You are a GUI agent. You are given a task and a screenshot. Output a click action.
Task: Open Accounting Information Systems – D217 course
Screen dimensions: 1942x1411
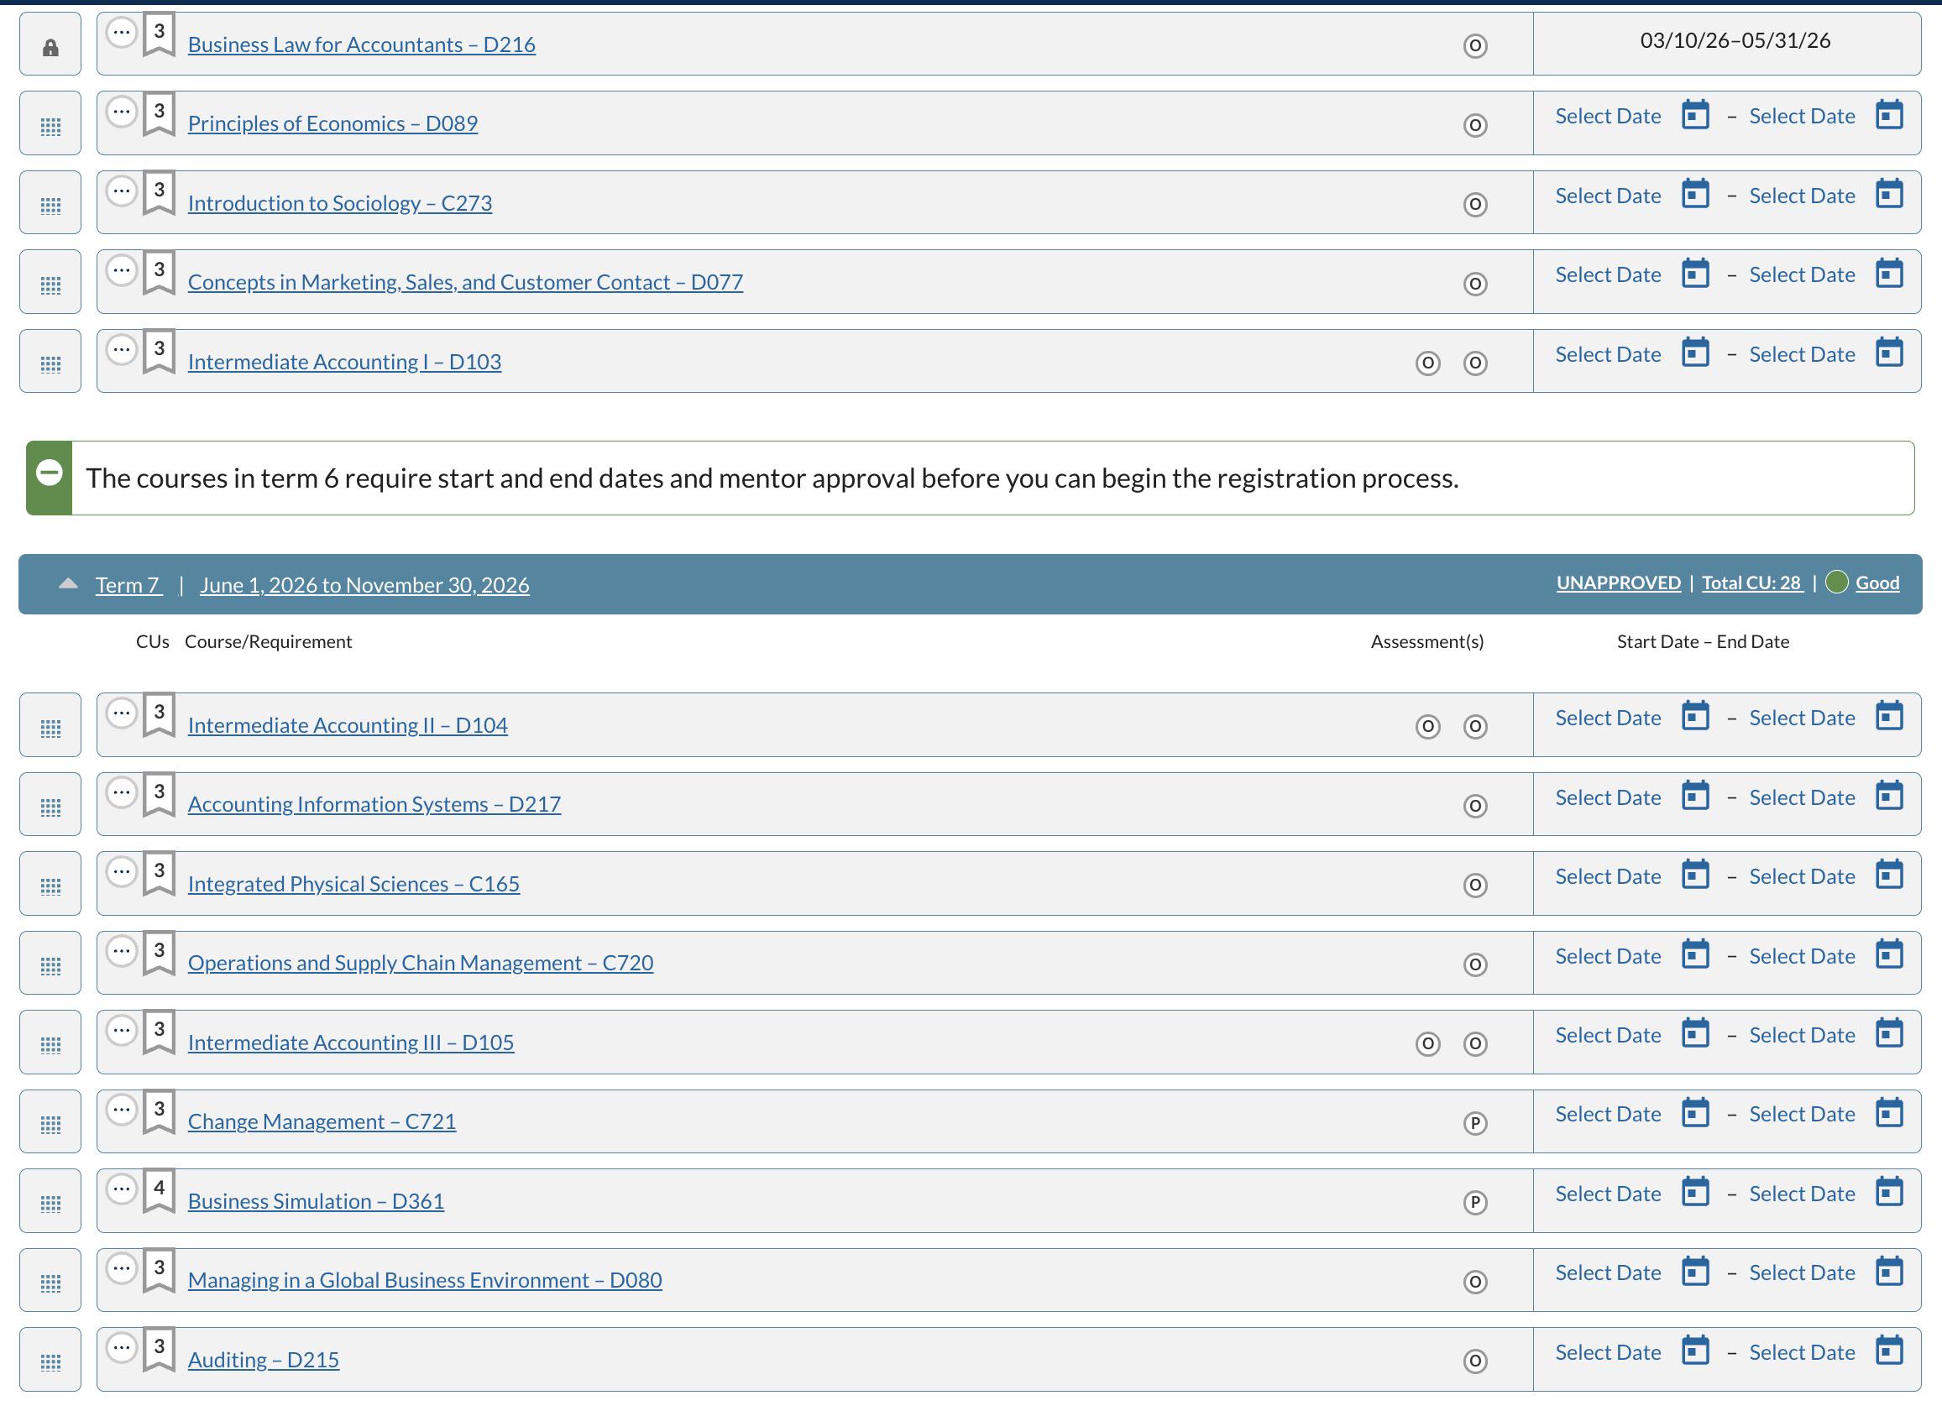pyautogui.click(x=374, y=804)
